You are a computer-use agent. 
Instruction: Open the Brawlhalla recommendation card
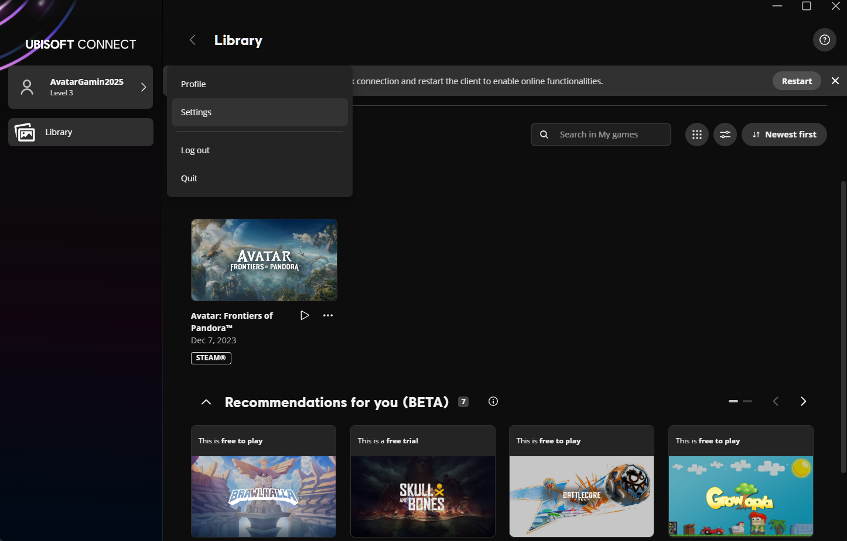tap(264, 481)
